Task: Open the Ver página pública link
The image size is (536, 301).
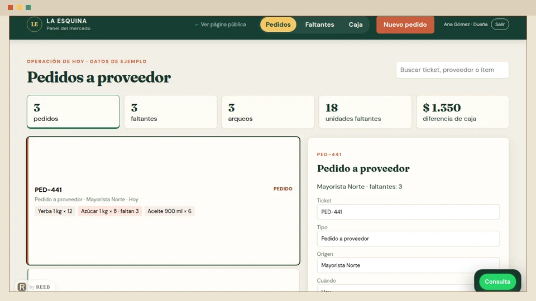Action: 220,25
